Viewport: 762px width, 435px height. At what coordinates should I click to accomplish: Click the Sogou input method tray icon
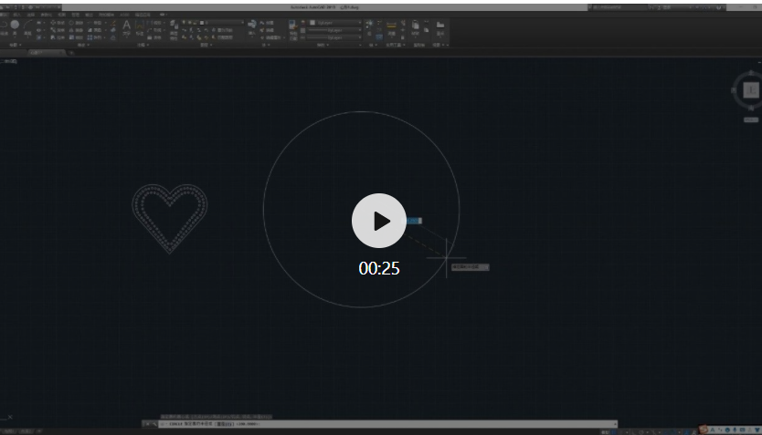(704, 430)
